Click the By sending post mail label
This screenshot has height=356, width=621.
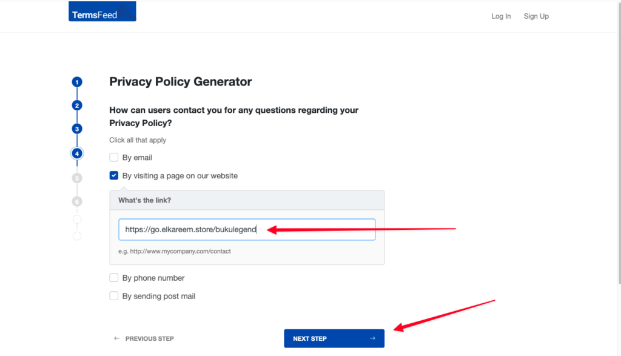tap(159, 296)
